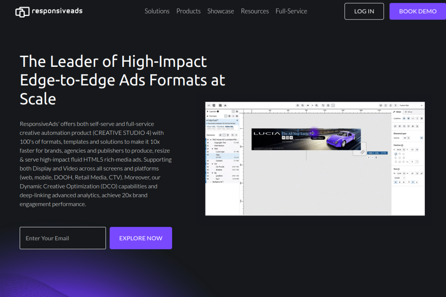
Task: Add a new element with Elements plus icon
Action: coord(236,135)
